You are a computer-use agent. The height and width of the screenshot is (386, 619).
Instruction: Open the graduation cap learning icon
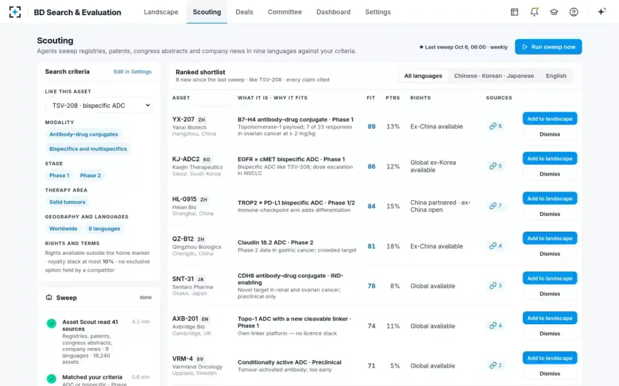coord(554,12)
